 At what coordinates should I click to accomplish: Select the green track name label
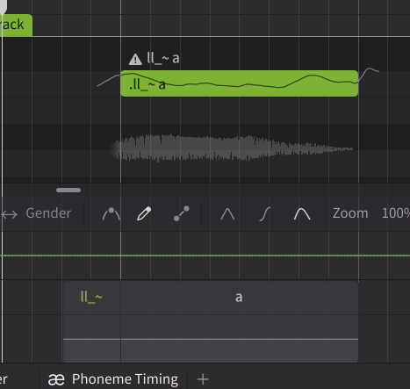point(15,25)
